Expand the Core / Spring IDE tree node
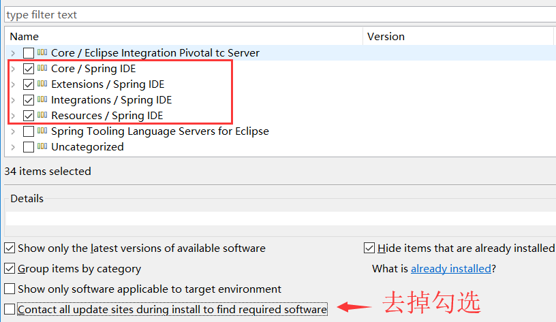This screenshot has height=322, width=556. (13, 69)
